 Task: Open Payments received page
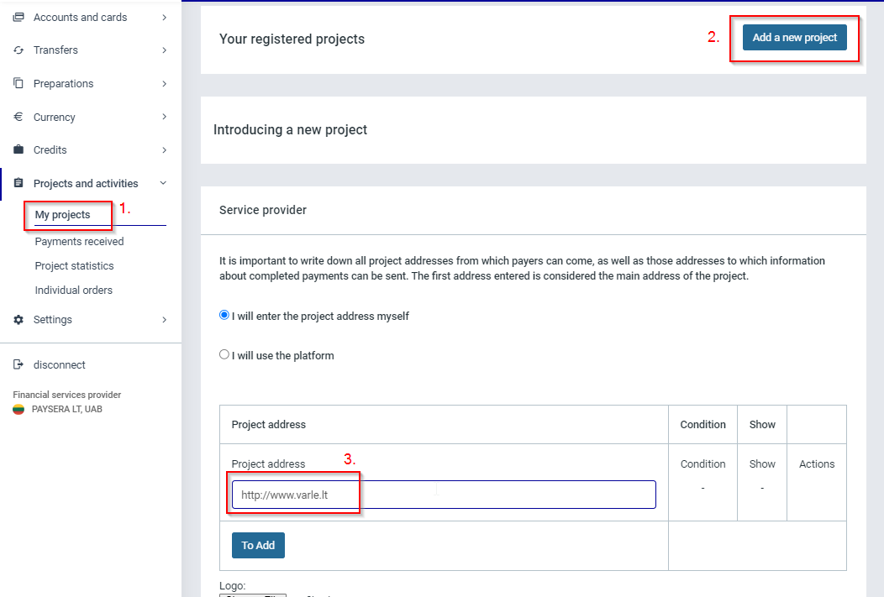(x=79, y=242)
